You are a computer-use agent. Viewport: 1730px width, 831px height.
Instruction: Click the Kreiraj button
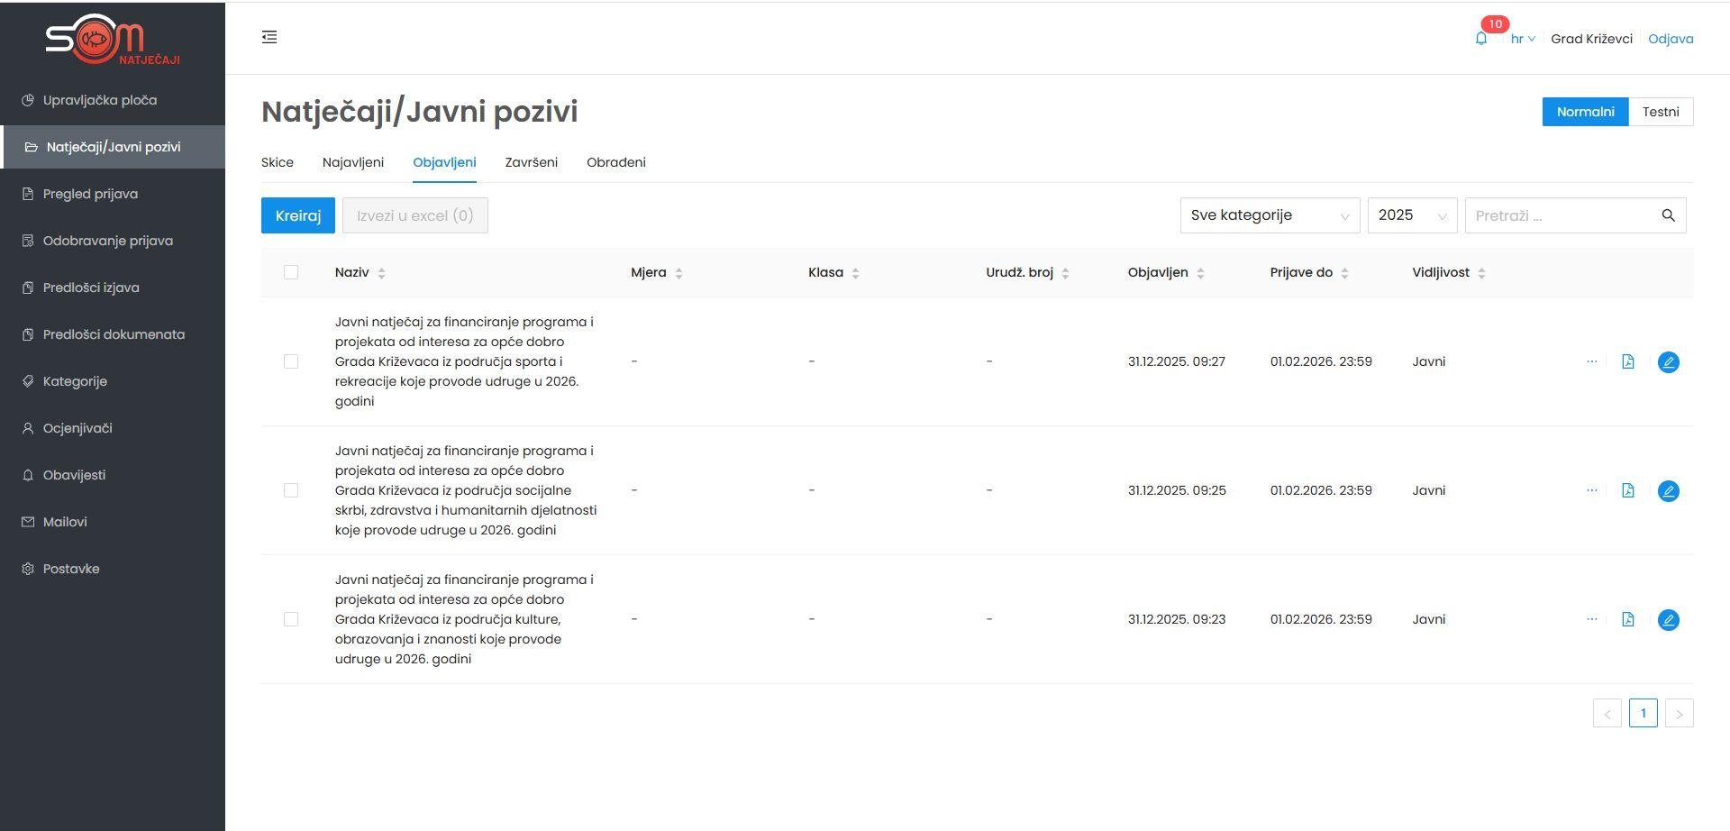click(x=297, y=215)
